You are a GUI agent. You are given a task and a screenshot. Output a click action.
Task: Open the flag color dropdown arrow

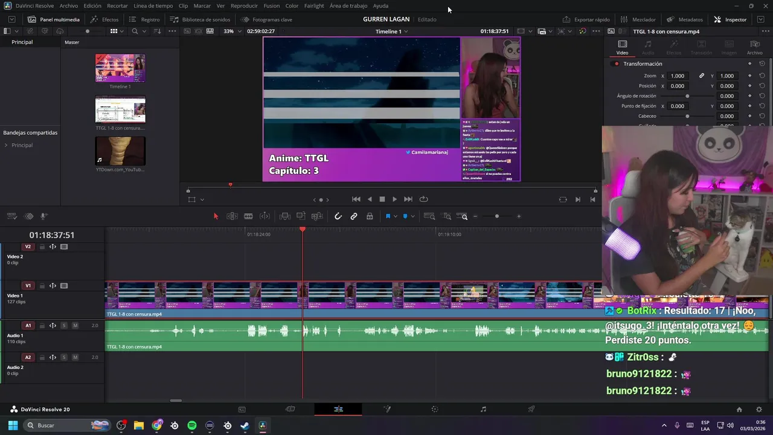[395, 217]
